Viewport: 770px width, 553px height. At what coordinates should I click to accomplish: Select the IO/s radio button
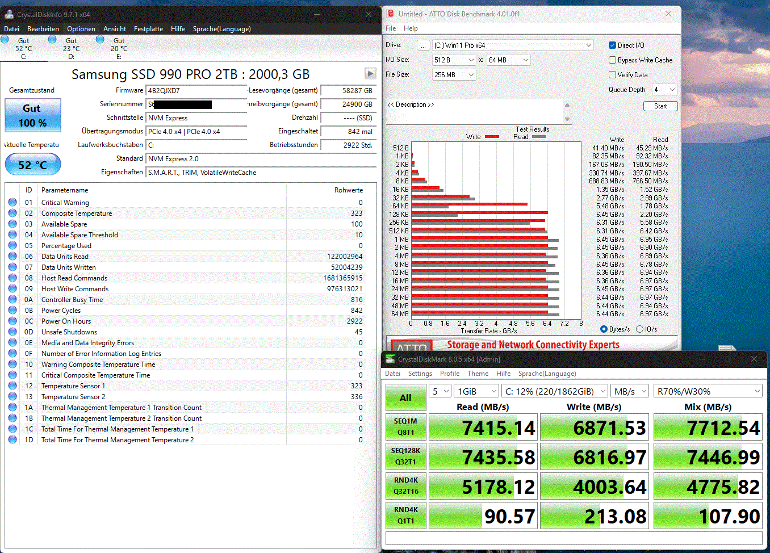[639, 329]
